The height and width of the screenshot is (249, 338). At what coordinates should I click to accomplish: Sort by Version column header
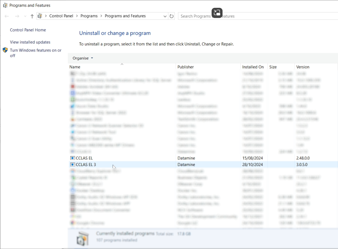316,67
